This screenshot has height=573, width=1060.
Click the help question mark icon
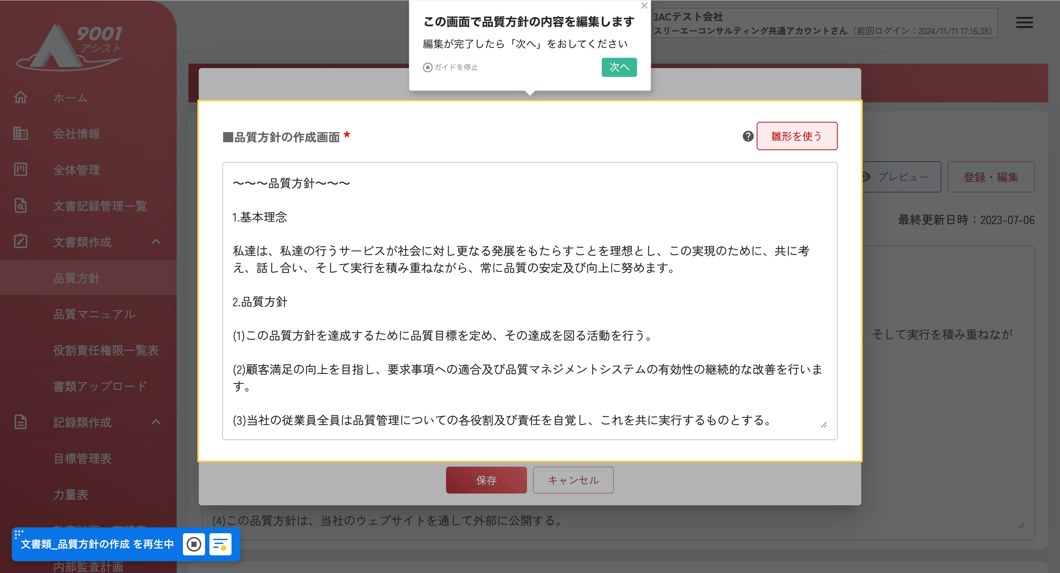click(x=748, y=136)
